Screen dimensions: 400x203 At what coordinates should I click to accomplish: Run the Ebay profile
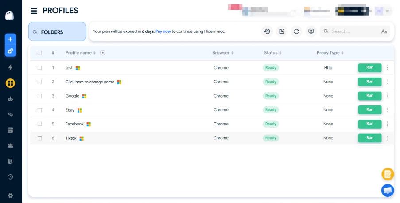pos(369,110)
